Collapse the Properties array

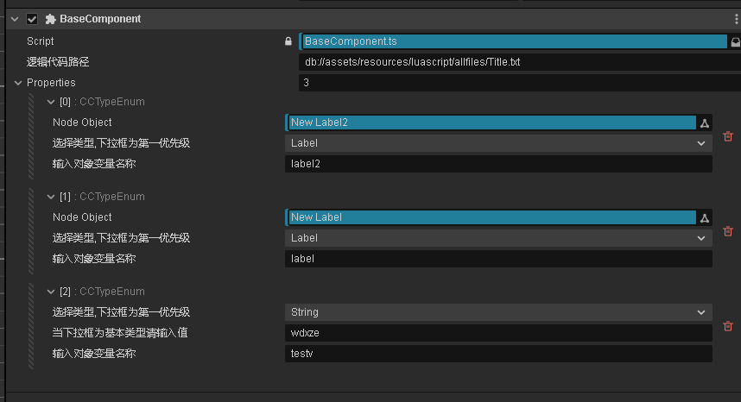(18, 83)
